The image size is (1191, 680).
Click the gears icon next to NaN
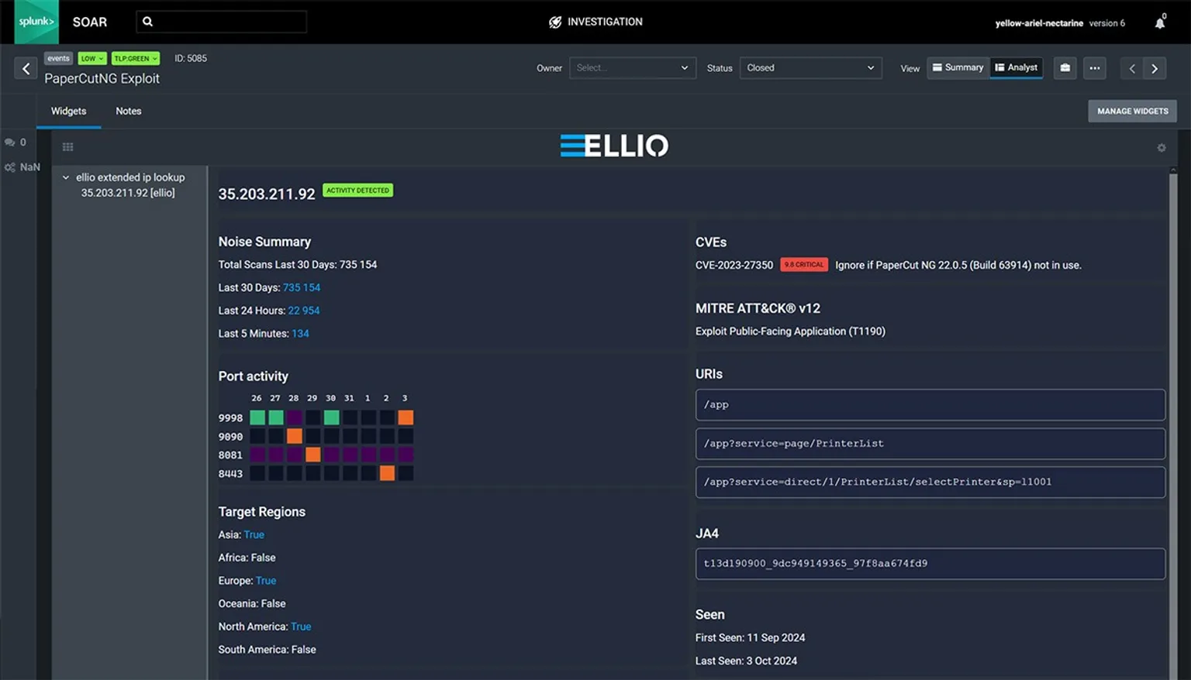tap(10, 167)
